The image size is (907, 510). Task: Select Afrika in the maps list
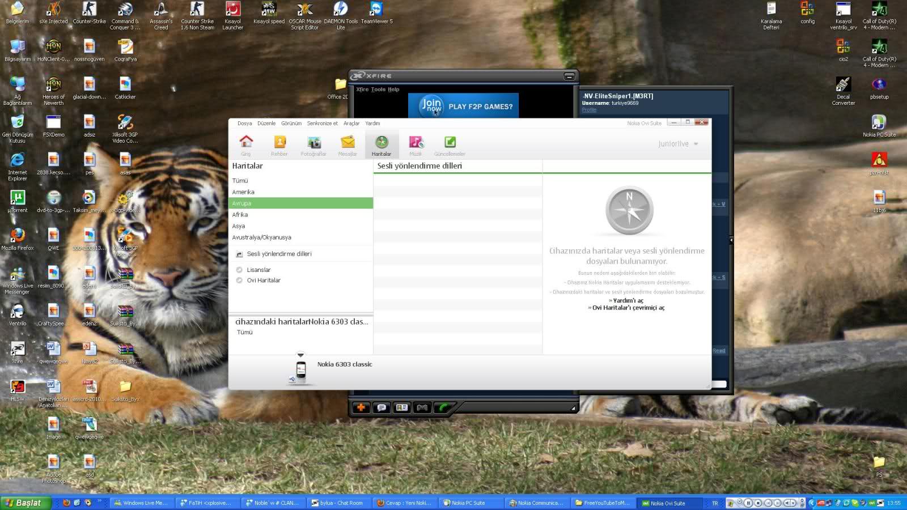click(x=300, y=215)
